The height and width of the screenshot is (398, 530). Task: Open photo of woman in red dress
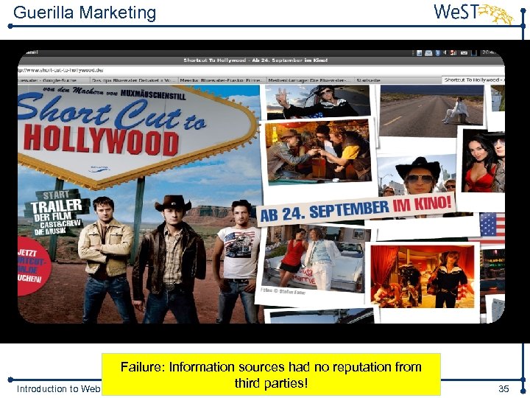[484, 161]
